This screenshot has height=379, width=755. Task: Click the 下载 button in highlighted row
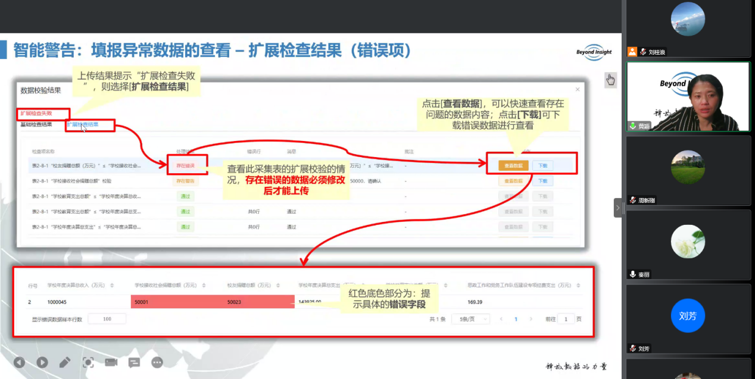point(542,165)
